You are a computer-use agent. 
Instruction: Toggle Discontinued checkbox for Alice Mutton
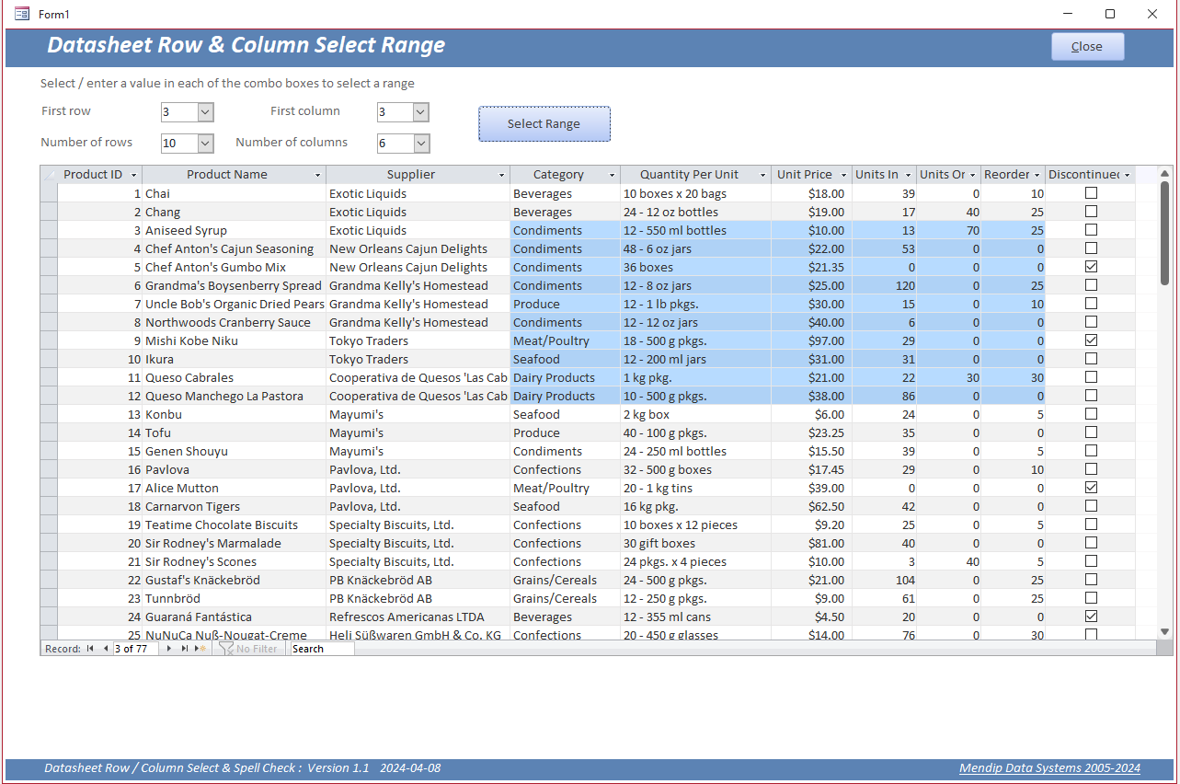tap(1091, 488)
